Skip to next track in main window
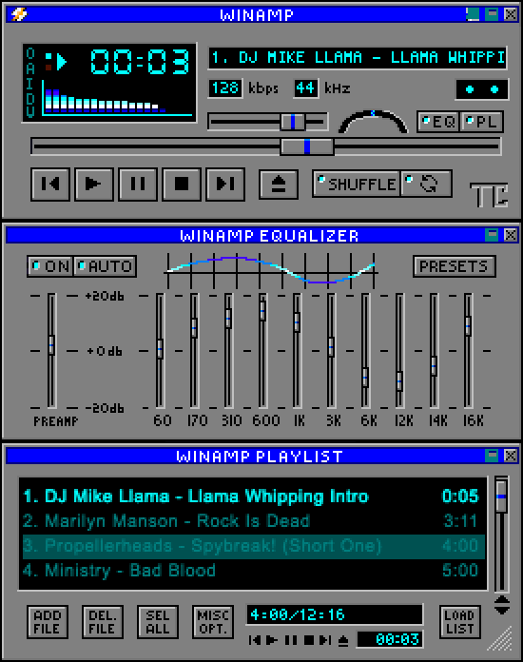The height and width of the screenshot is (662, 523). (x=225, y=185)
